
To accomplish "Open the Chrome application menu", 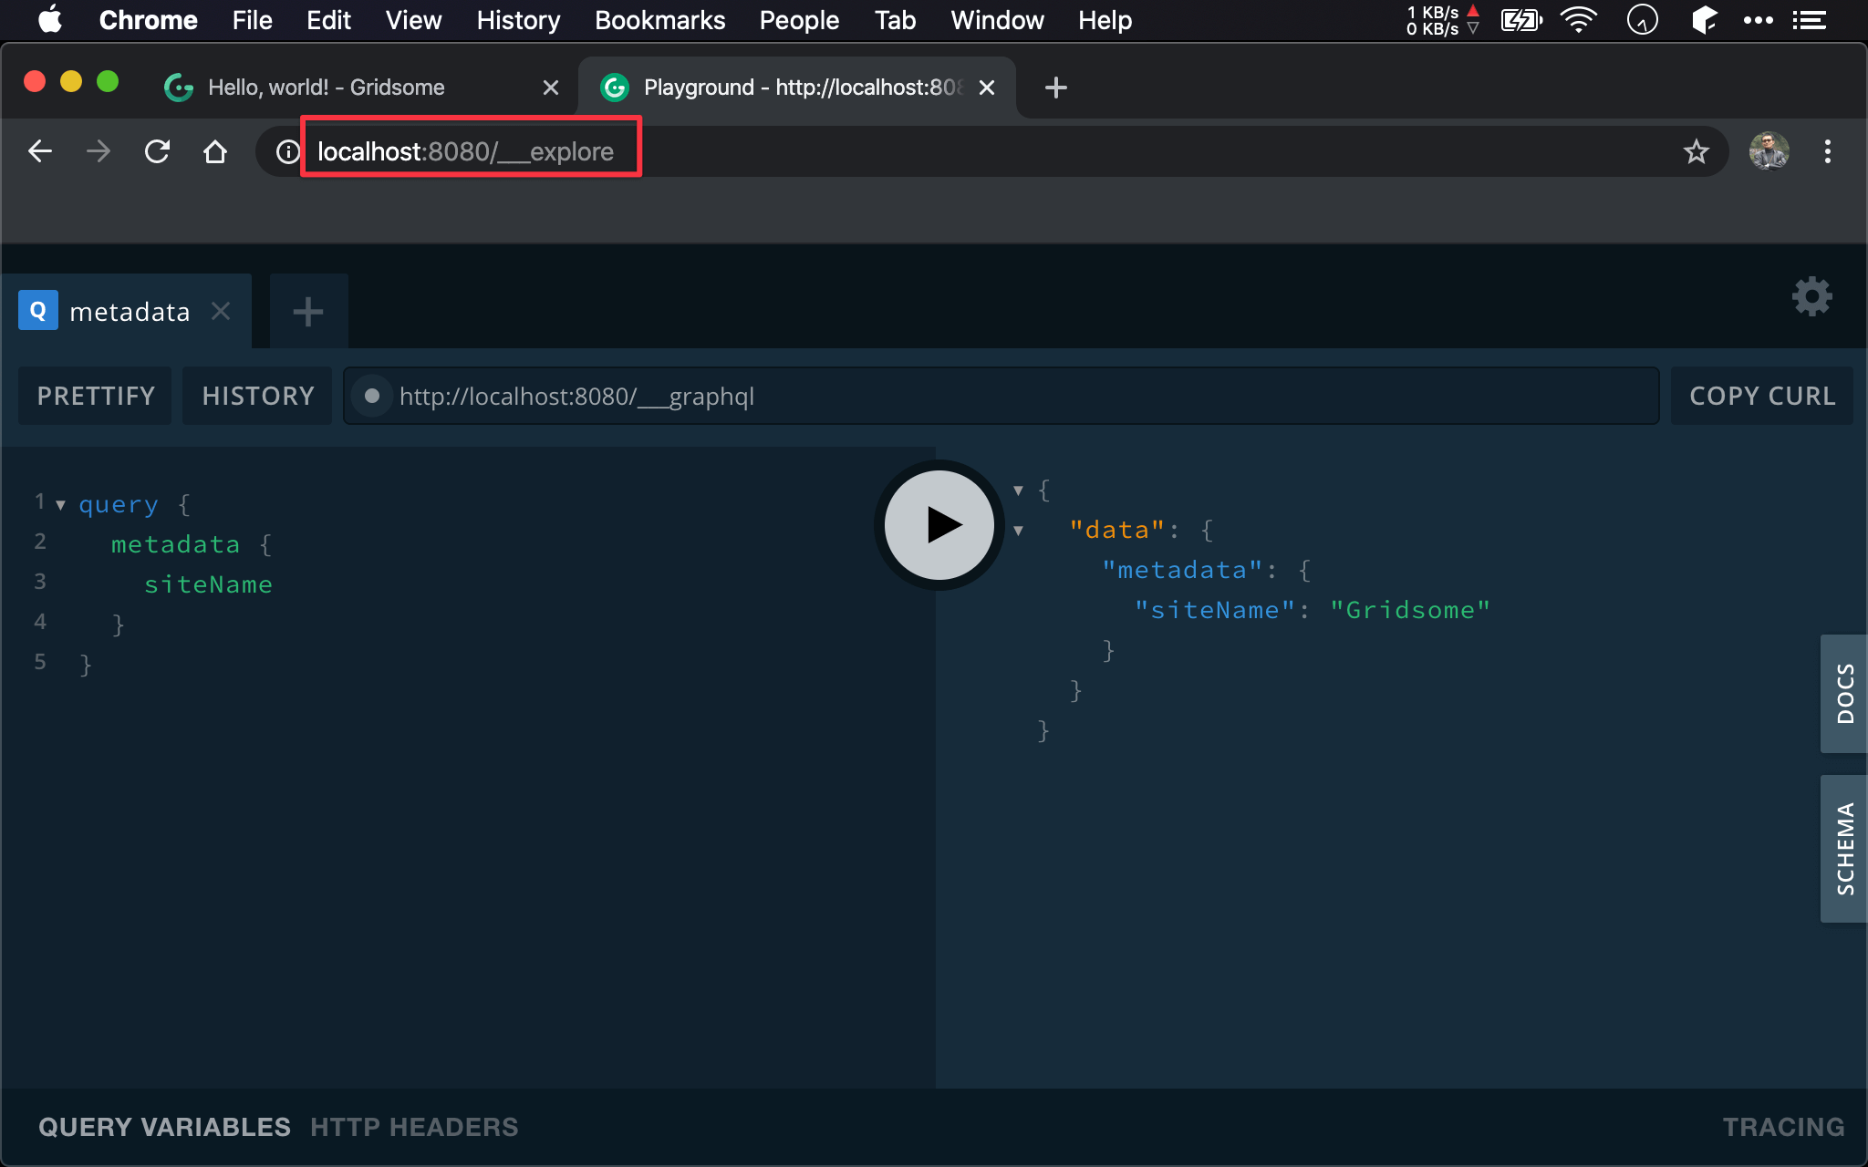I will 148,20.
